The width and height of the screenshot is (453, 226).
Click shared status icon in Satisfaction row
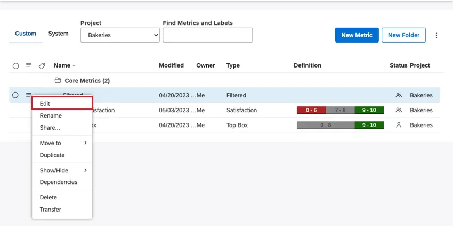399,110
